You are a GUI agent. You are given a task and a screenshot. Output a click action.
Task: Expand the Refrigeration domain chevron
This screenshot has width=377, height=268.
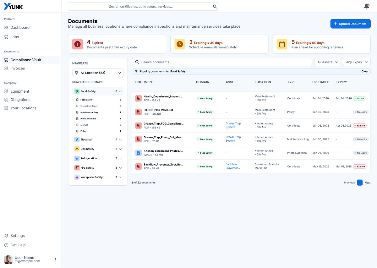pyautogui.click(x=121, y=158)
